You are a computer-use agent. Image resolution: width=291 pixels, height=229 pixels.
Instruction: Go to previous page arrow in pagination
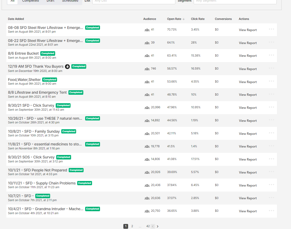[x=153, y=226]
